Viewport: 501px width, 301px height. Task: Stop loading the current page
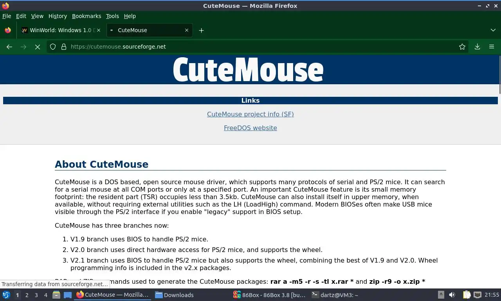click(x=38, y=47)
